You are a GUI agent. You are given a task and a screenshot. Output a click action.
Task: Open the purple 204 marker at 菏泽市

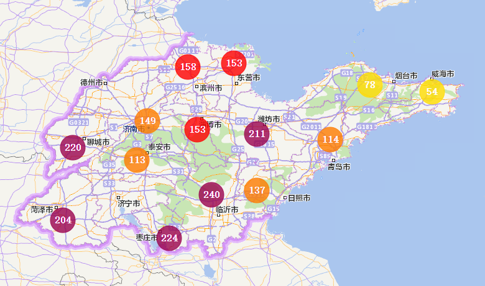(63, 220)
